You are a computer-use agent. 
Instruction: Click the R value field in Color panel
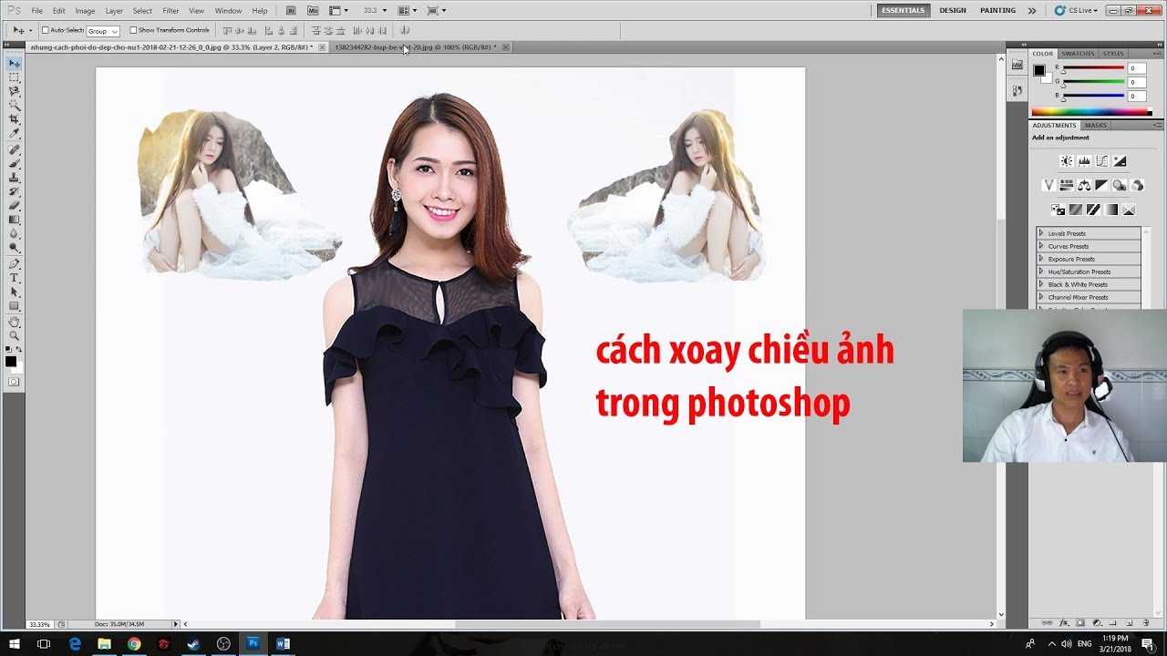(1136, 68)
